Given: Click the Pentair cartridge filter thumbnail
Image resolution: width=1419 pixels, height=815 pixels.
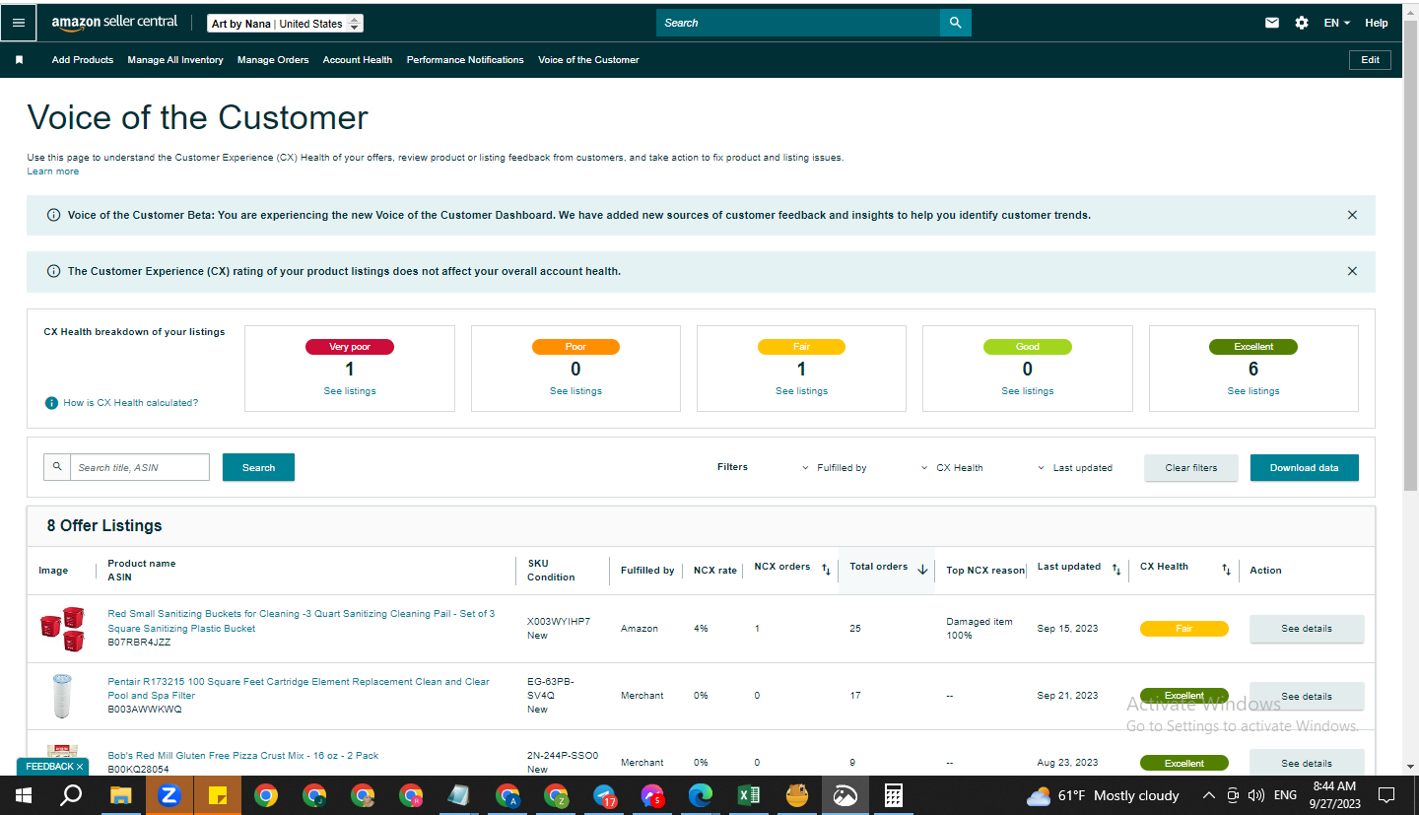Looking at the screenshot, I should [x=61, y=695].
